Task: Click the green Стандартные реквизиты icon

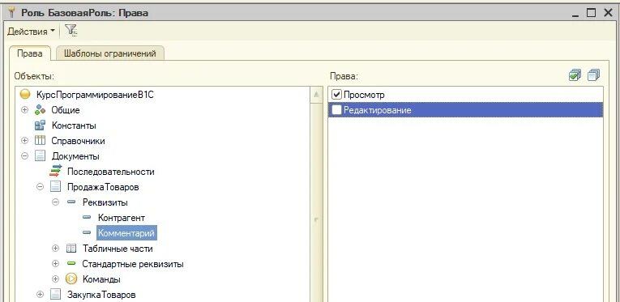Action: click(x=71, y=264)
